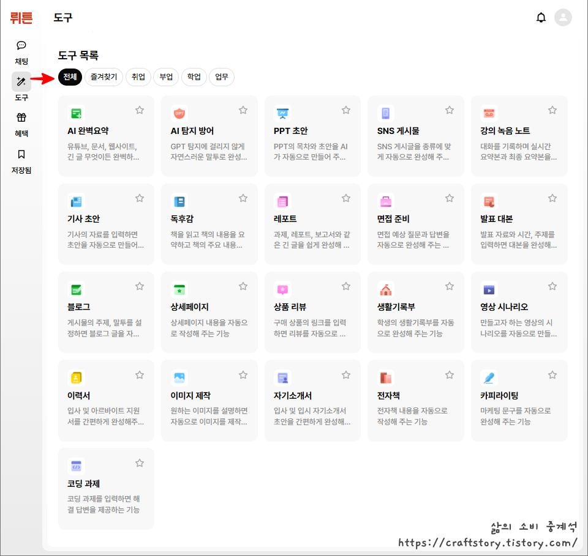The width and height of the screenshot is (588, 556).
Task: Click the 레포트 pink document icon
Action: [x=283, y=201]
